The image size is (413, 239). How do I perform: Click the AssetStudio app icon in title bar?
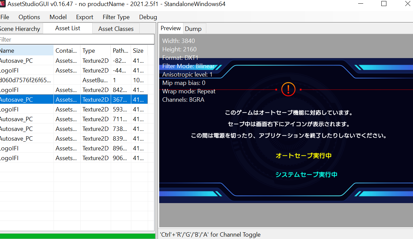2,4
